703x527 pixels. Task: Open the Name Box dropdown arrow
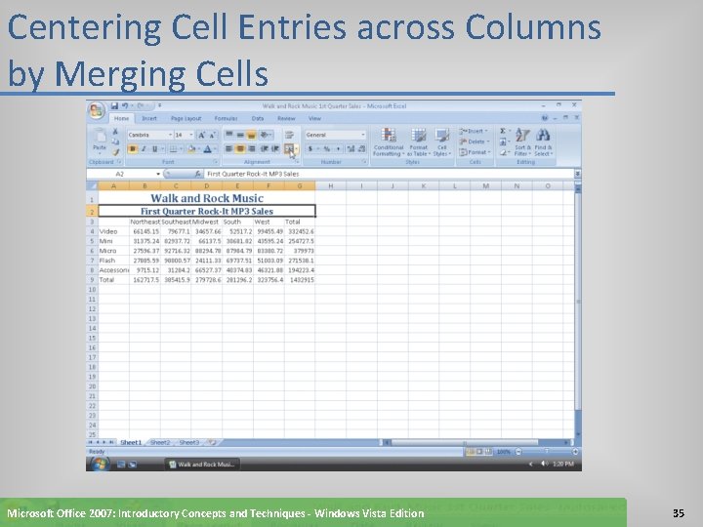(x=158, y=174)
